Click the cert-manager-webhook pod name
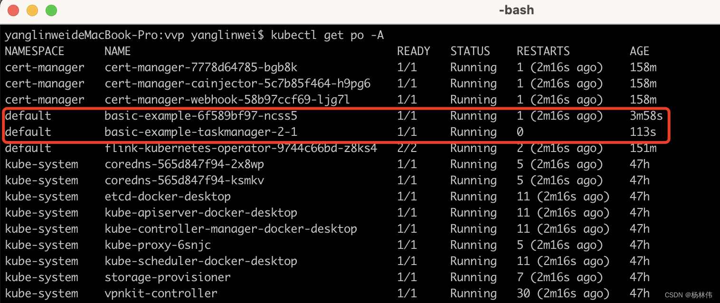This screenshot has width=720, height=303. point(227,100)
